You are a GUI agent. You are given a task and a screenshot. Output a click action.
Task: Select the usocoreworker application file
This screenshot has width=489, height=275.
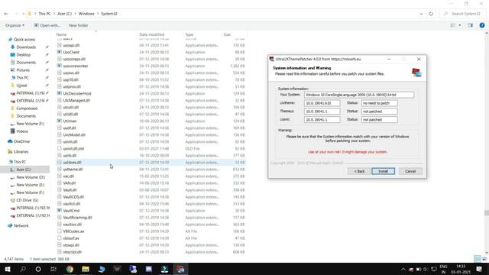tap(76, 66)
